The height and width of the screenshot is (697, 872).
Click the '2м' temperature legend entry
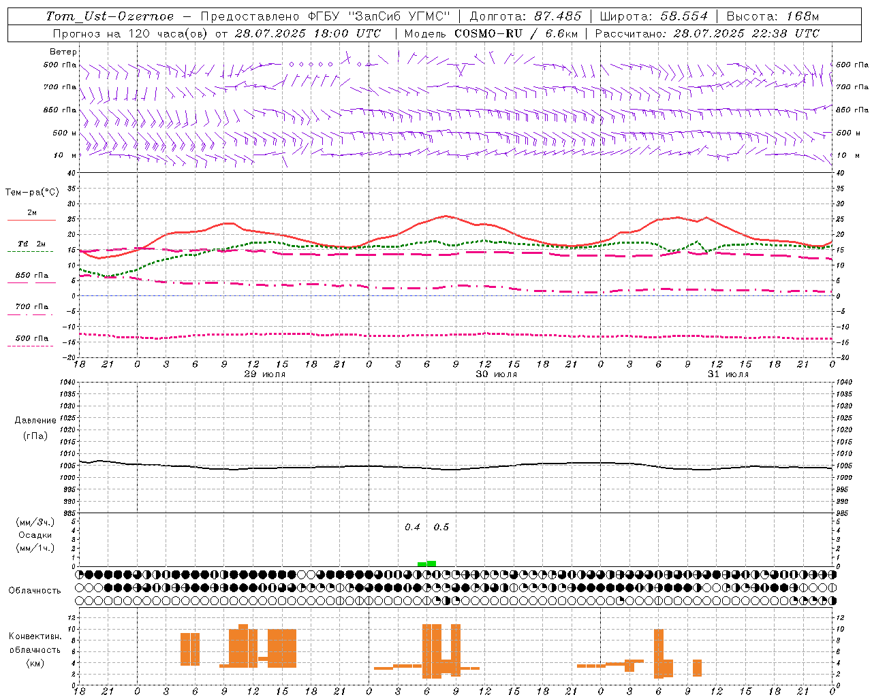pyautogui.click(x=32, y=213)
